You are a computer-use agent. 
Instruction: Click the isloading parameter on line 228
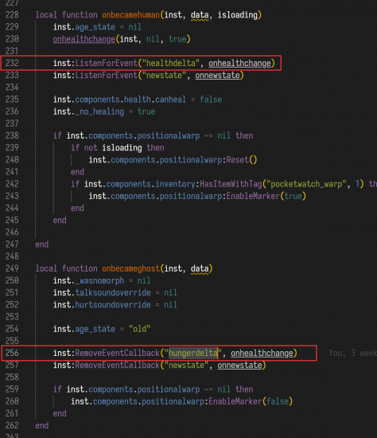(238, 15)
